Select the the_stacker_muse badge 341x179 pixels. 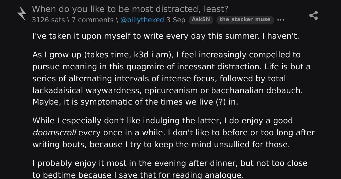pyautogui.click(x=245, y=20)
